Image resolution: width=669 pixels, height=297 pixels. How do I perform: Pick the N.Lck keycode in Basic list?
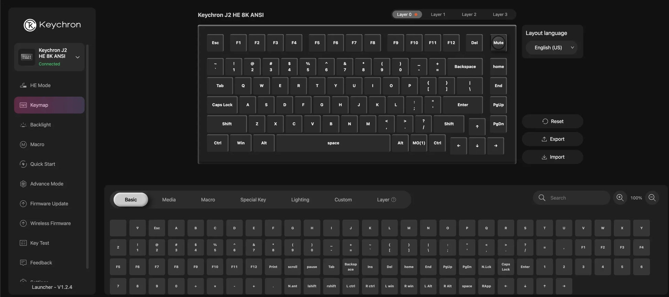(486, 267)
